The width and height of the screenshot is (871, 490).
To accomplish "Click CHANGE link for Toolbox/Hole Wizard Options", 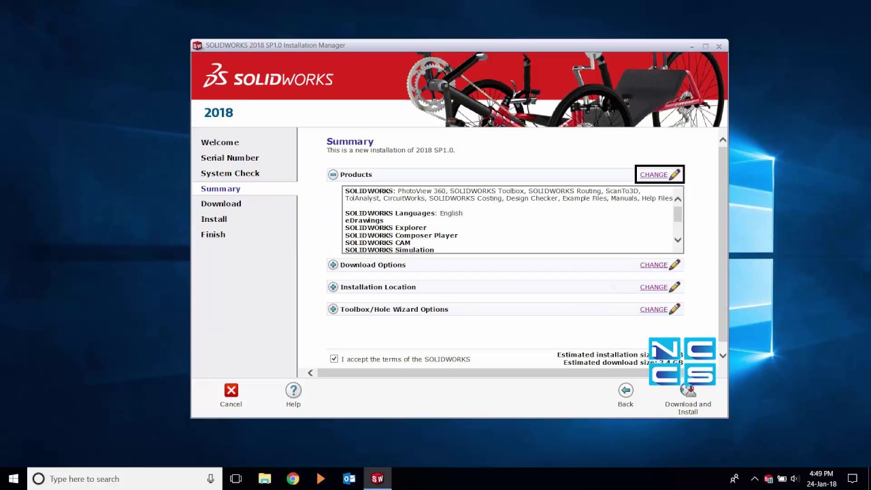I will click(653, 309).
